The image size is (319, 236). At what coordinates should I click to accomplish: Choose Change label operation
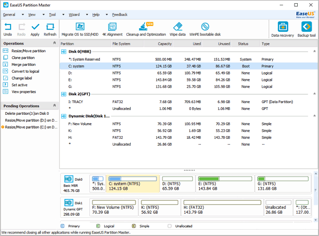pos(22,78)
